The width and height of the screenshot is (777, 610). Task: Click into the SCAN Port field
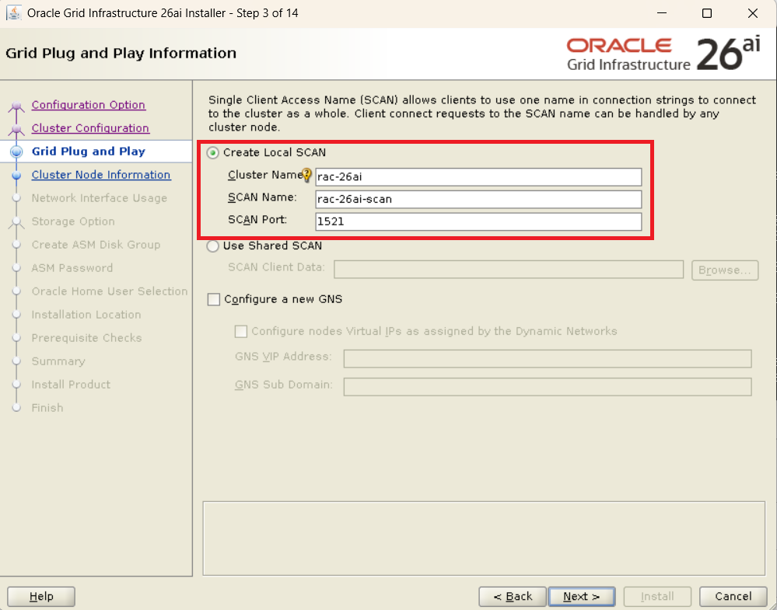(x=478, y=221)
